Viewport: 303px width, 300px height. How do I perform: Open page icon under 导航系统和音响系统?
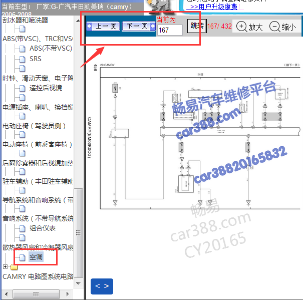(23, 209)
